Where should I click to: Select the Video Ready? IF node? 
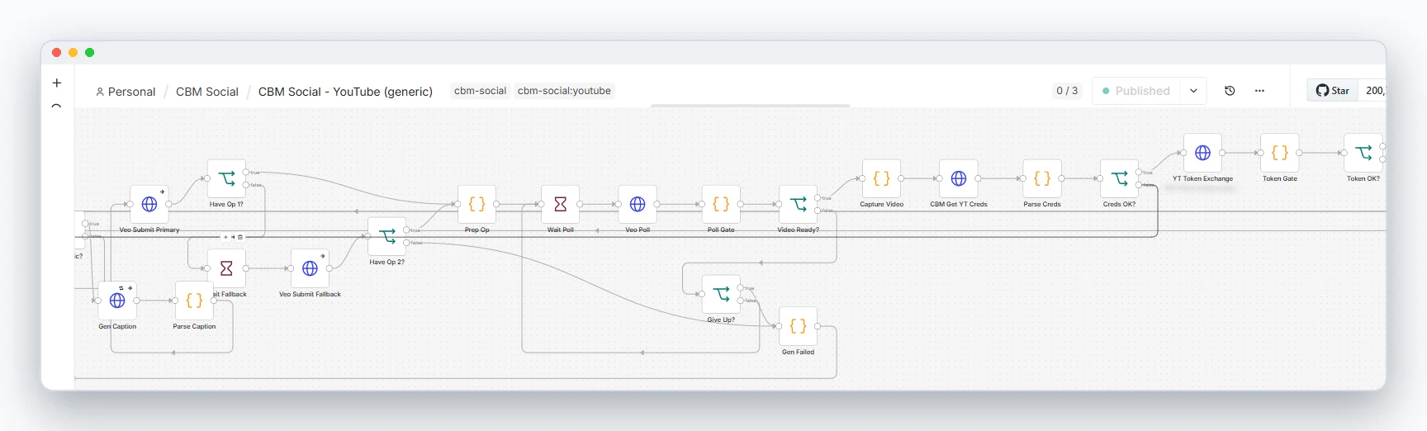point(798,204)
